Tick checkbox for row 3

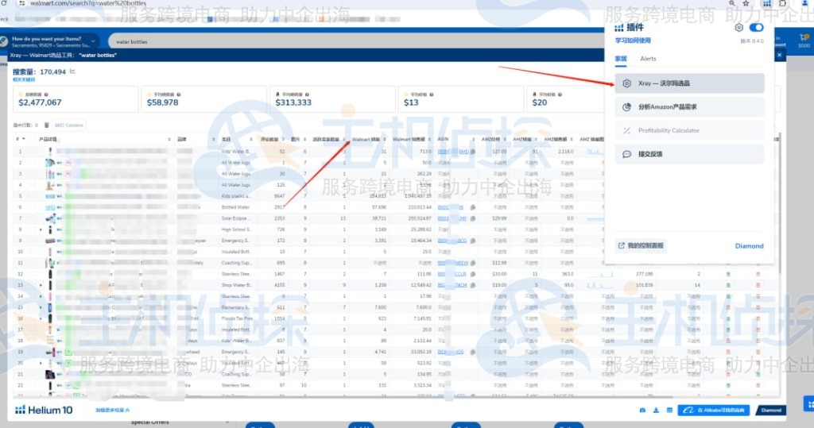[33, 173]
